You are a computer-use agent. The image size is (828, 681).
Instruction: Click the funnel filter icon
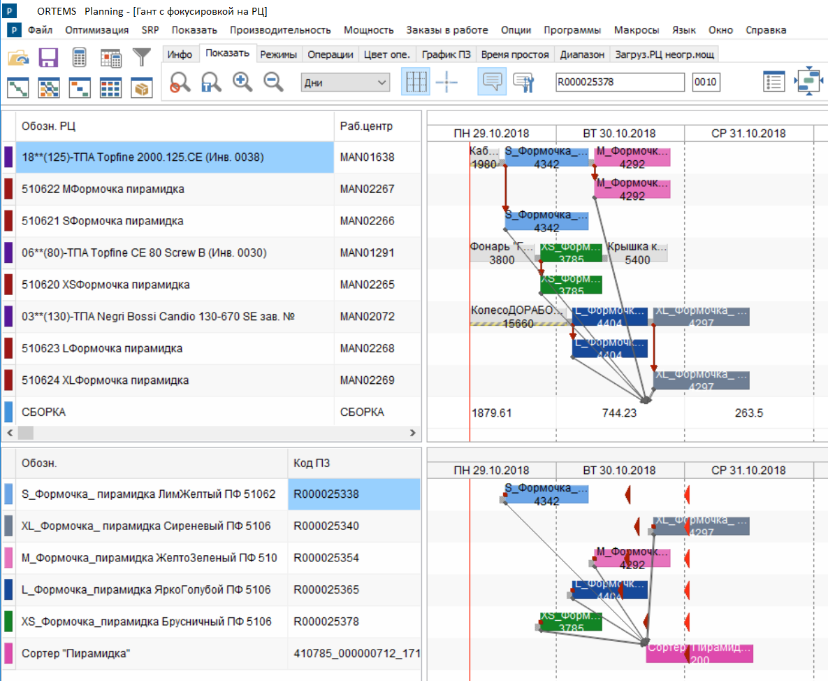click(x=142, y=57)
